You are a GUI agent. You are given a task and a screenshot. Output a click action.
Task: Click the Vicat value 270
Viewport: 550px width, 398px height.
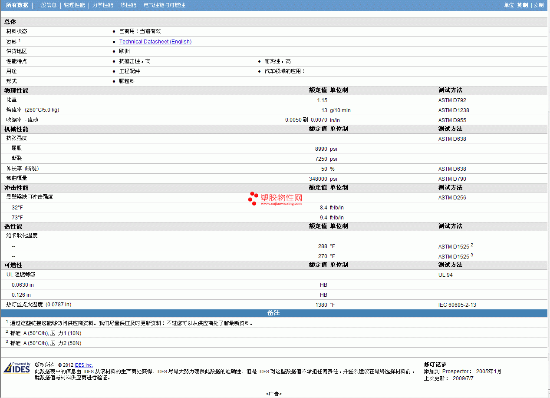[323, 256]
